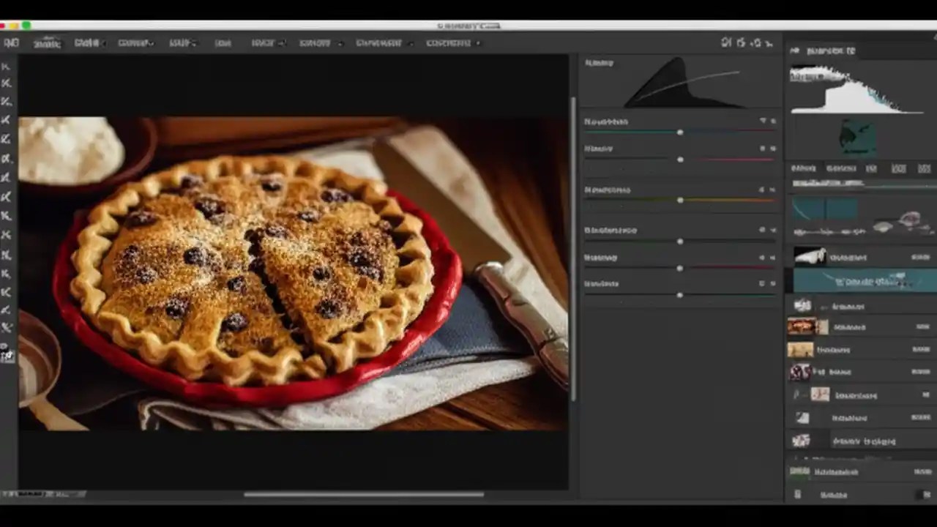Open the Image menu dropdown
This screenshot has height=527, width=937.
135,42
